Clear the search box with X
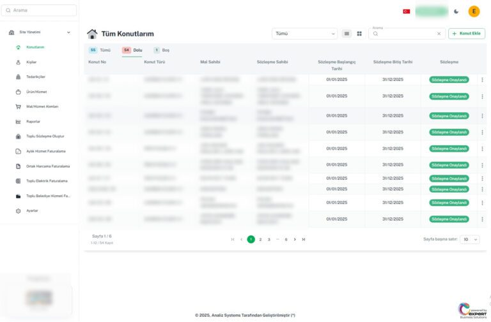 (439, 34)
